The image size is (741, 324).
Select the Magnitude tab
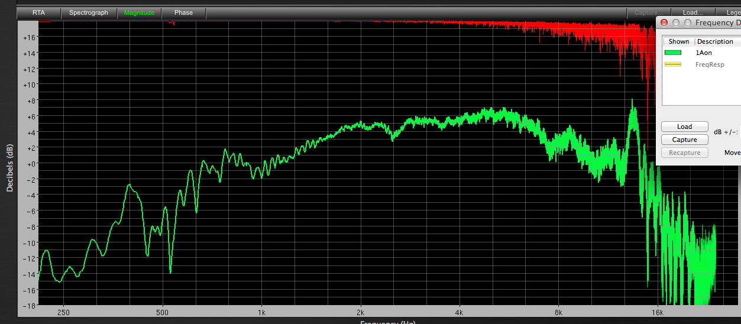pos(139,12)
